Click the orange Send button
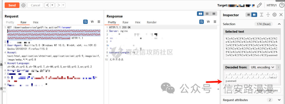285x104 pixels. tap(12, 5)
